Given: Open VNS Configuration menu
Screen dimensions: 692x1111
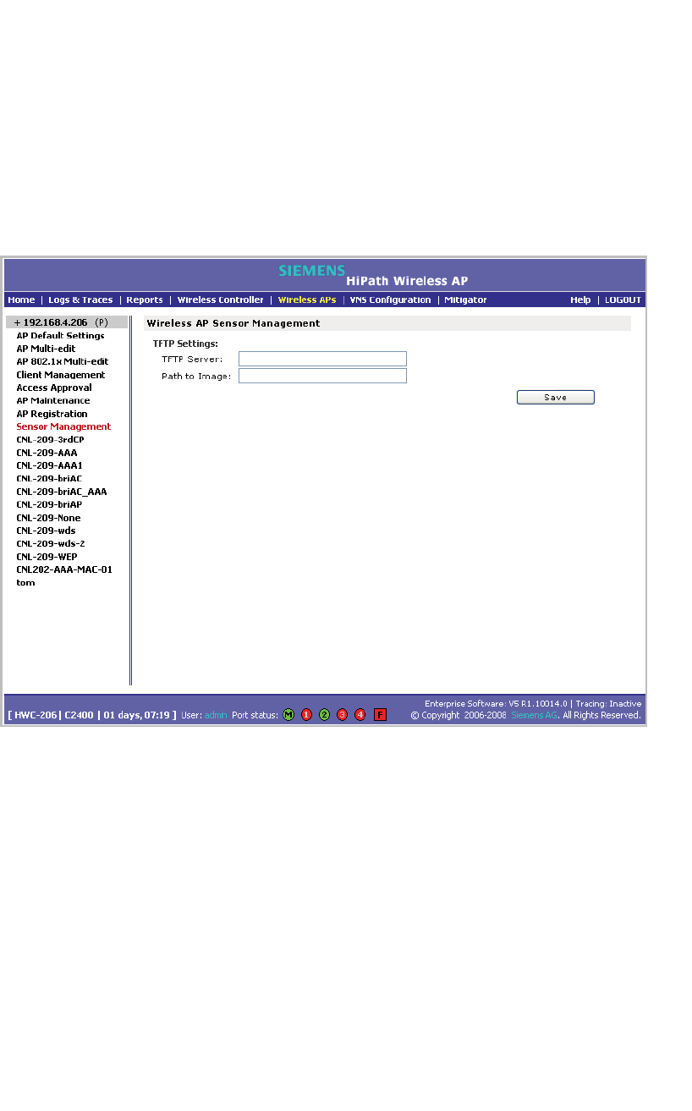Looking at the screenshot, I should point(391,300).
